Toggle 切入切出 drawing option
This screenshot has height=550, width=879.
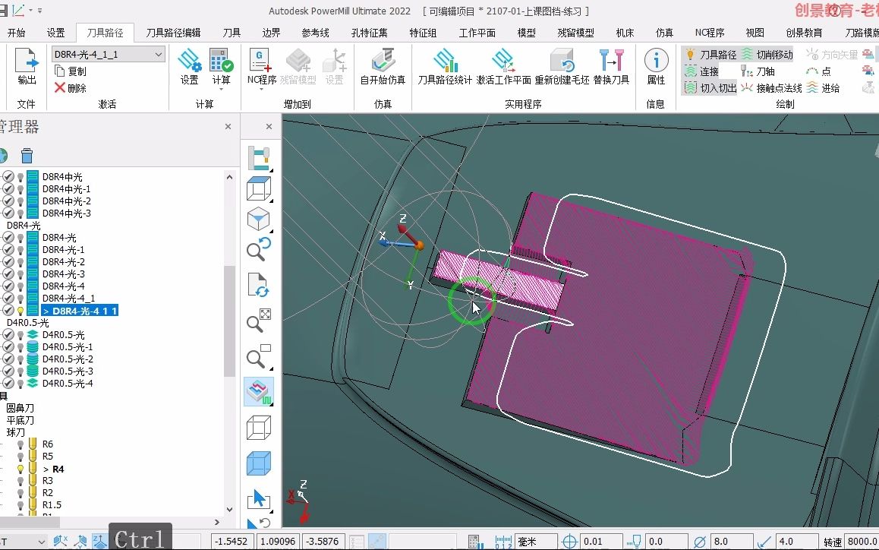[710, 88]
